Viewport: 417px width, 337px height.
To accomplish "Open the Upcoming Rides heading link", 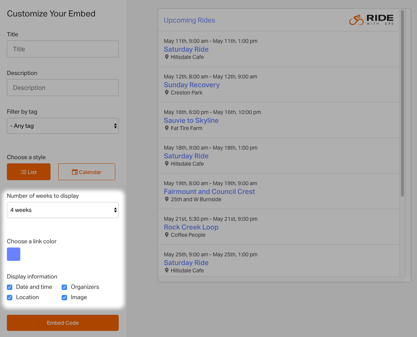I will click(189, 20).
